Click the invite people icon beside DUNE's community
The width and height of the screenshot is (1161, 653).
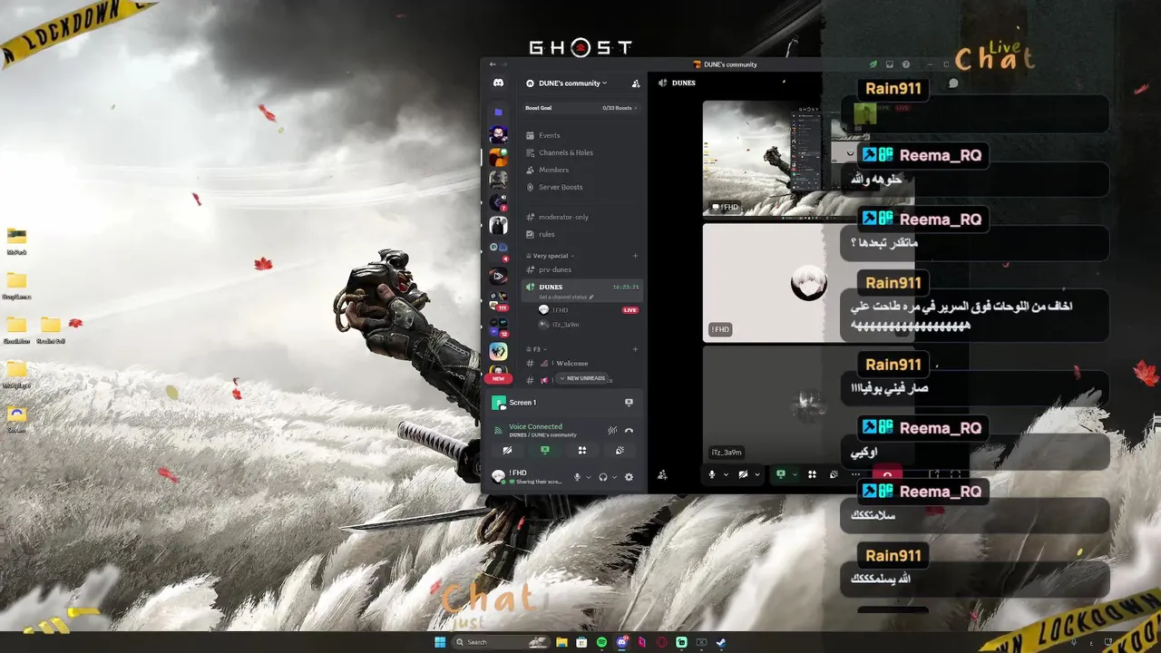click(x=635, y=83)
